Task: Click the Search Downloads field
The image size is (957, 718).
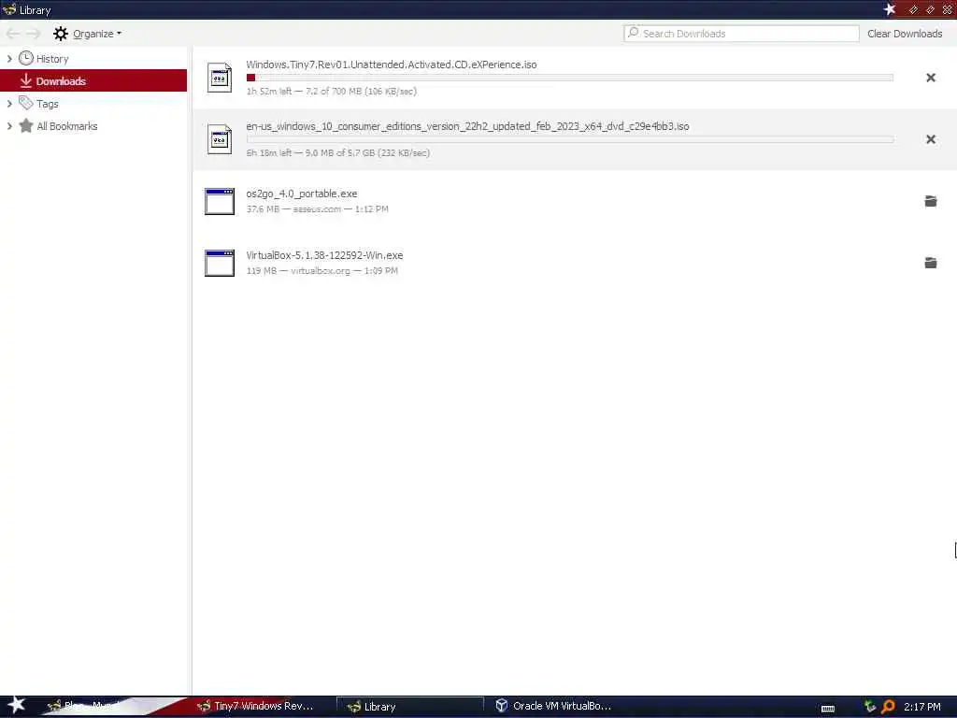Action: point(741,34)
